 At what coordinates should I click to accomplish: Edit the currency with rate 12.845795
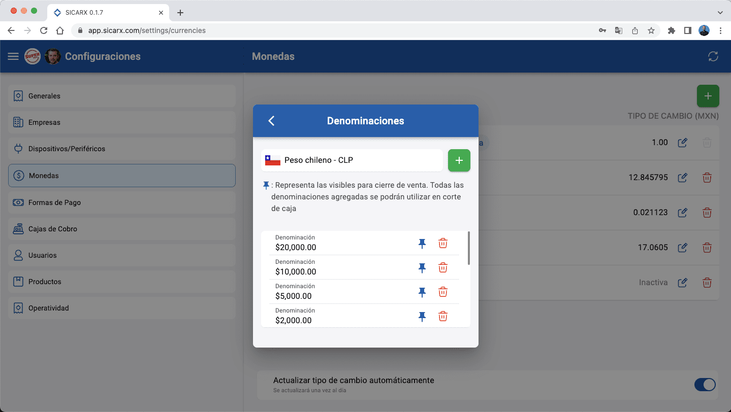click(x=682, y=178)
